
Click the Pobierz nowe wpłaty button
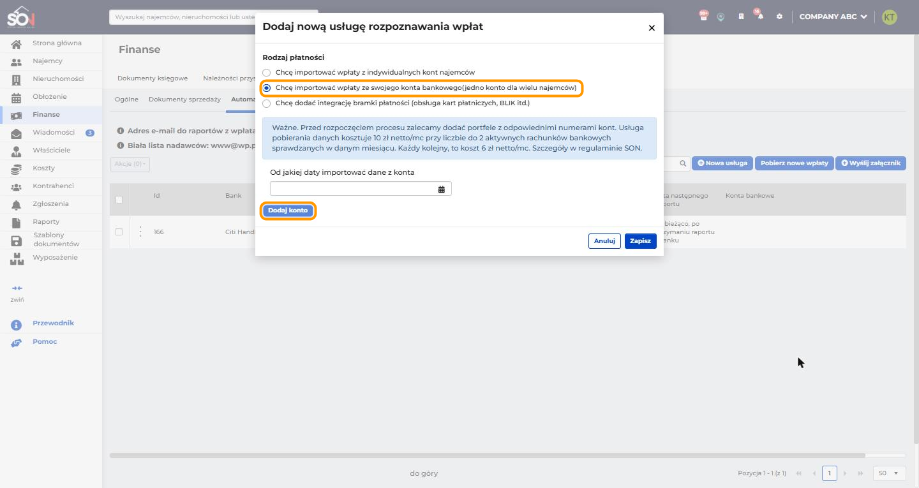(795, 163)
